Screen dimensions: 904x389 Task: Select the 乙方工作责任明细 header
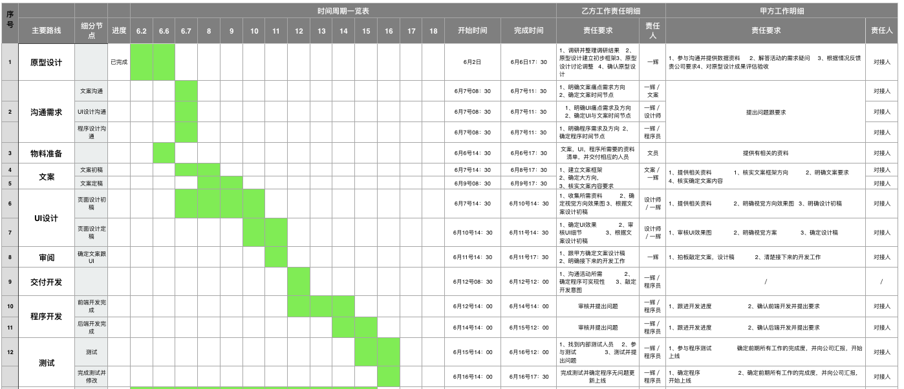[x=610, y=11]
